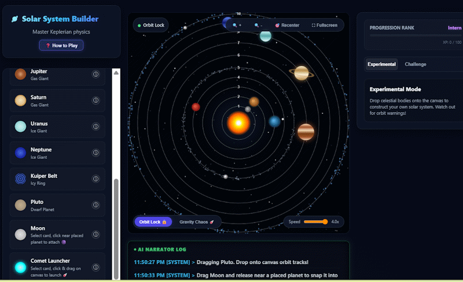Click the Jupiter planet on the canvas
Image resolution: width=463 pixels, height=282 pixels.
click(x=306, y=132)
